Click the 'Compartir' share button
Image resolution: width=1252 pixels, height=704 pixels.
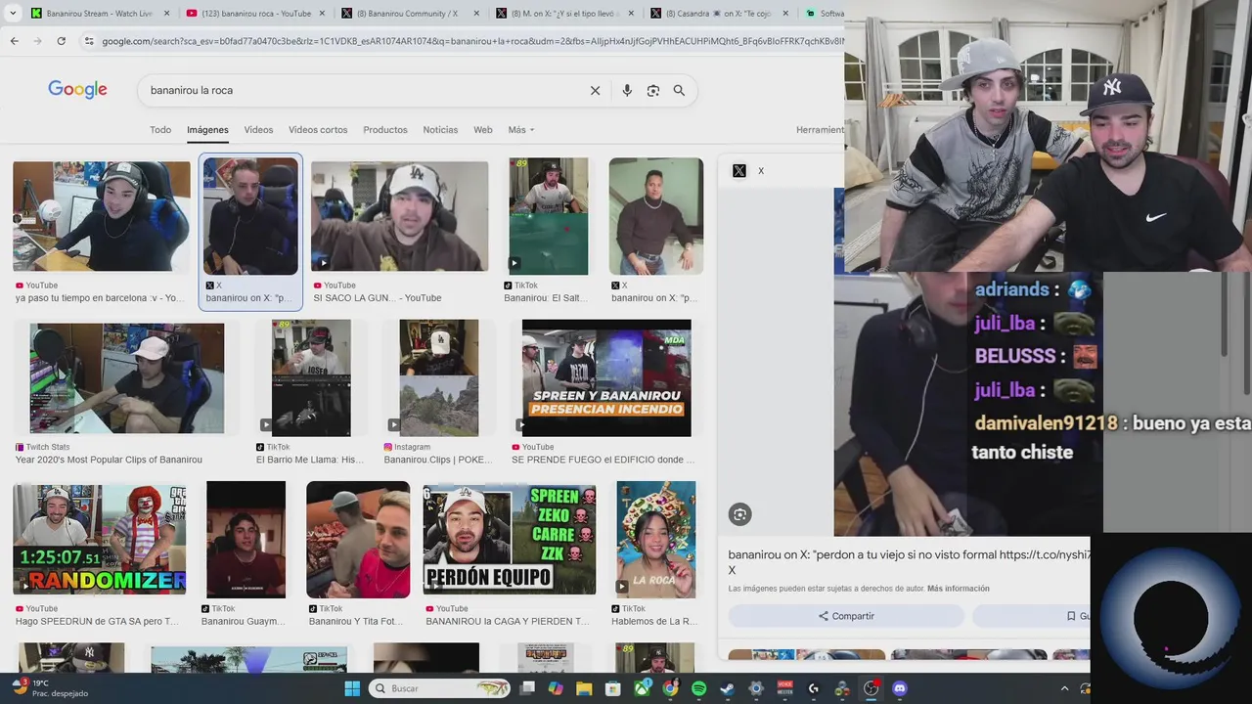coord(846,616)
